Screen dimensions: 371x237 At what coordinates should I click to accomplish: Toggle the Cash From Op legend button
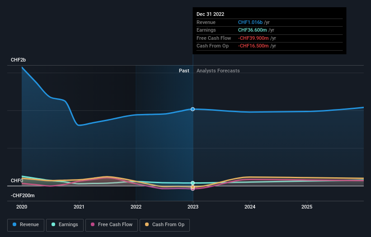pos(164,225)
